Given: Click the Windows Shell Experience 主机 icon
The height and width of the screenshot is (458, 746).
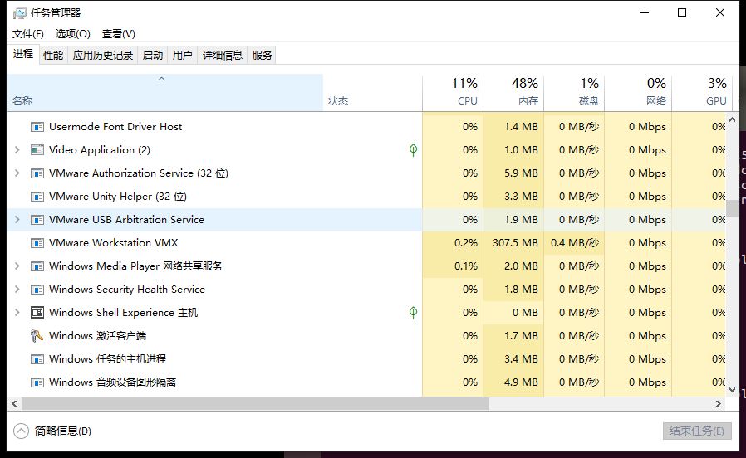Looking at the screenshot, I should 37,313.
